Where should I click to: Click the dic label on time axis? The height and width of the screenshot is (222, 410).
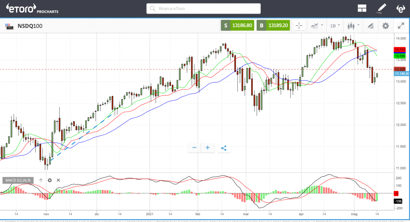97,214
